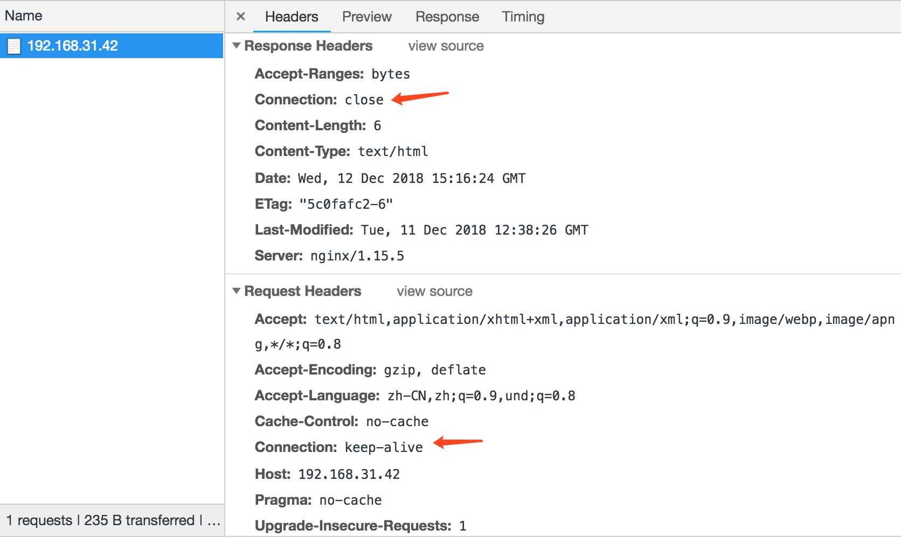Click the request Connection: keep-alive header
Screen dimensions: 901x537
pos(339,447)
